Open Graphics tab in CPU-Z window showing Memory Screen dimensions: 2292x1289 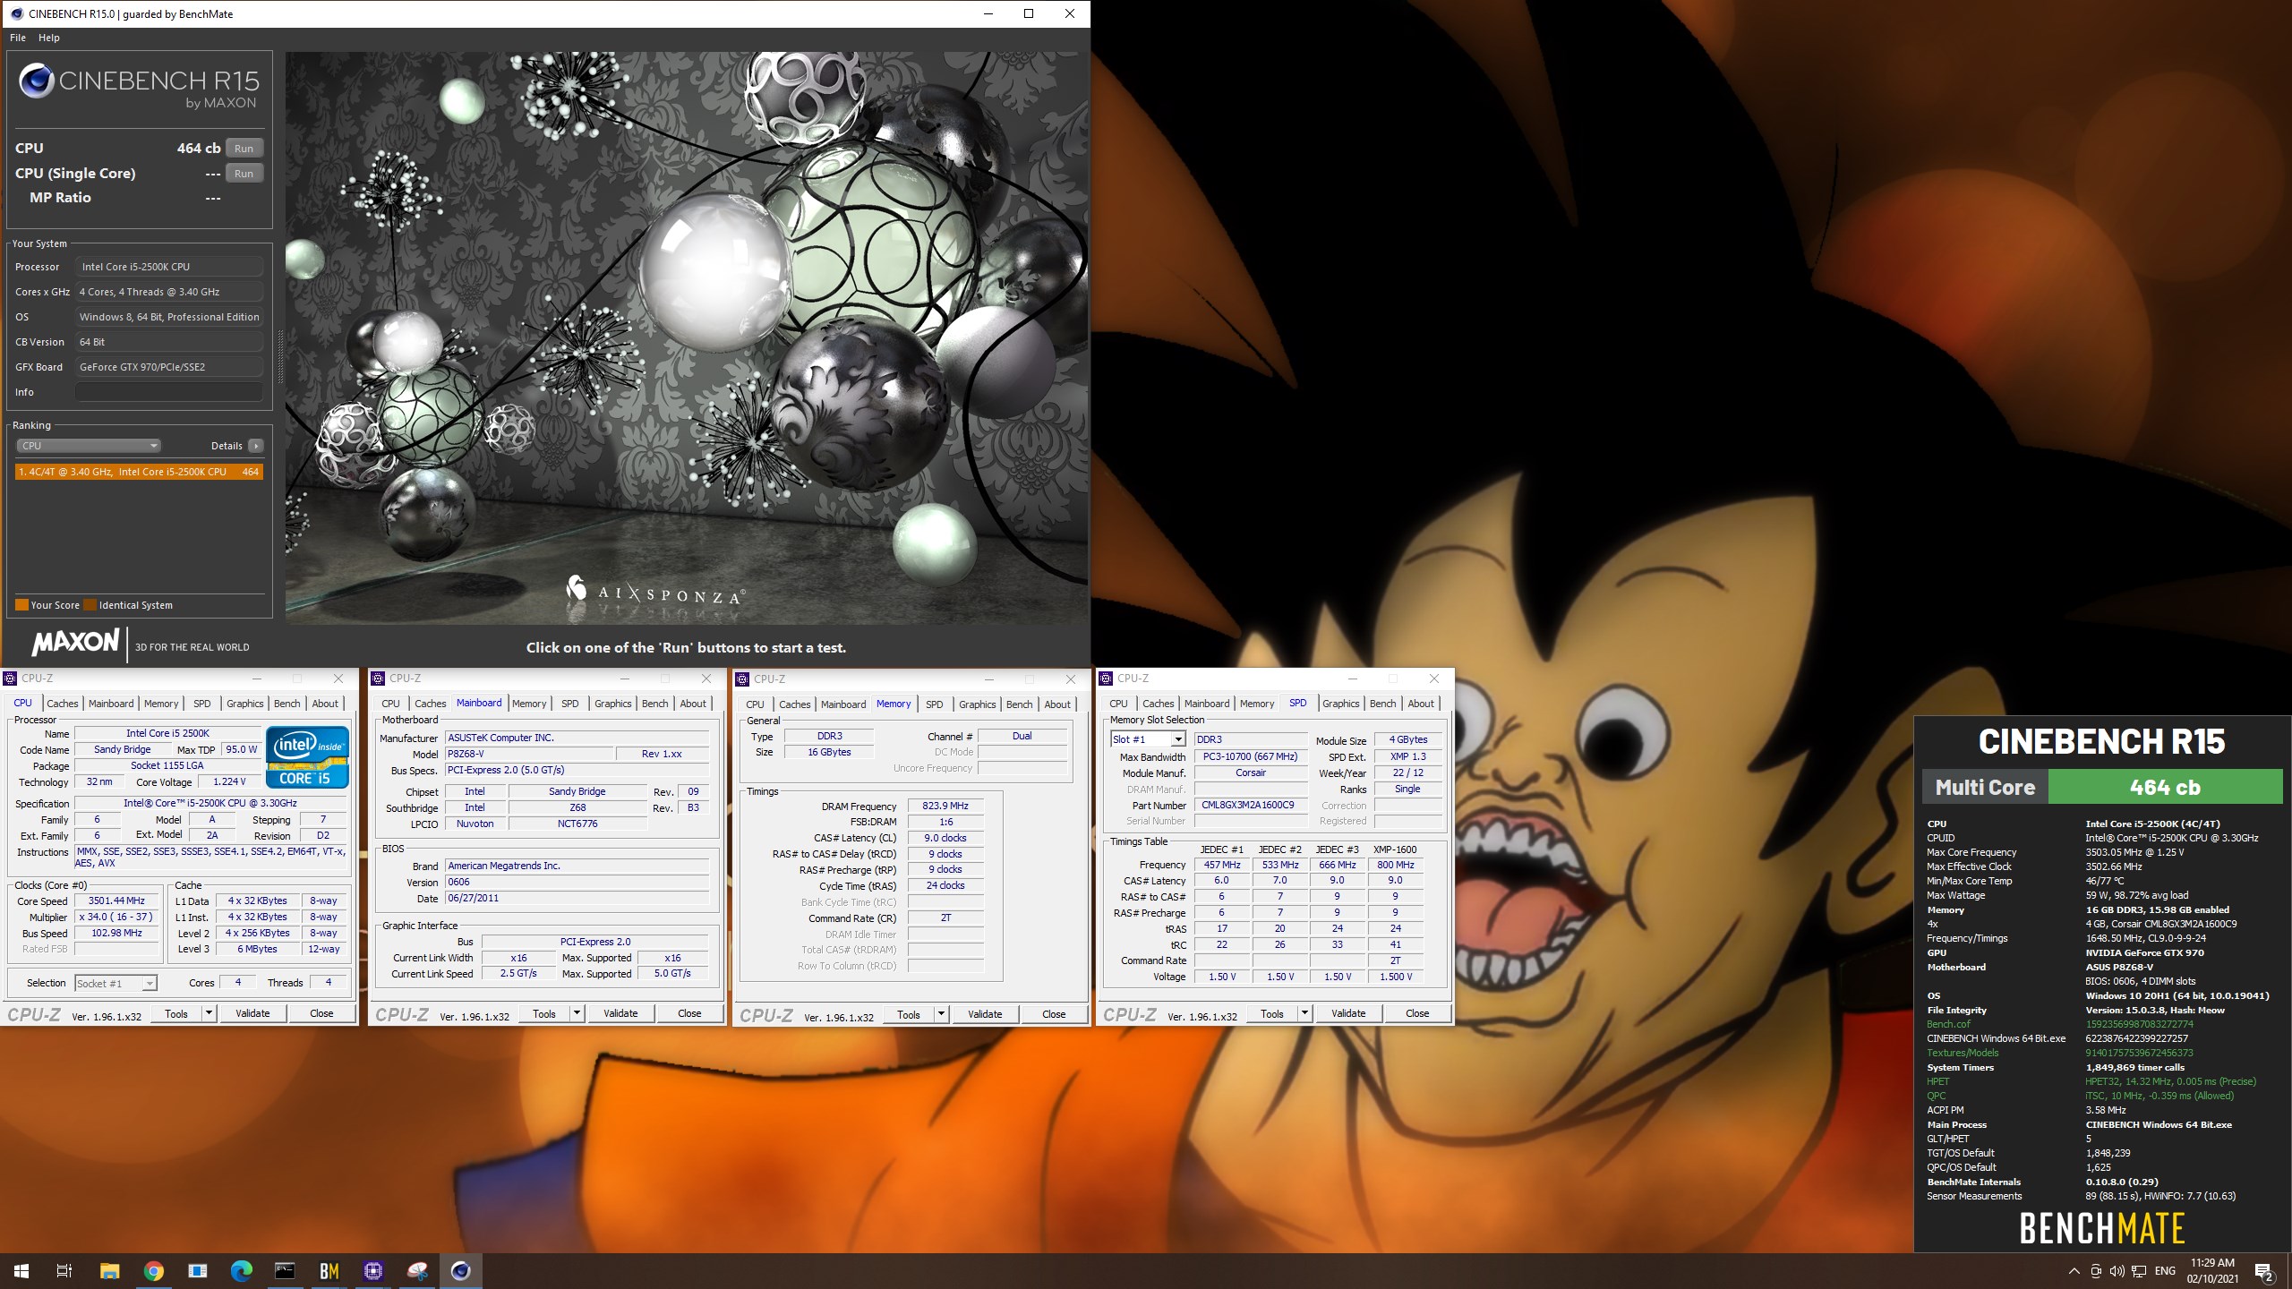click(x=978, y=704)
